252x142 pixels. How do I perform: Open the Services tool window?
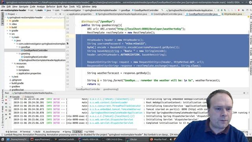(x=11, y=132)
